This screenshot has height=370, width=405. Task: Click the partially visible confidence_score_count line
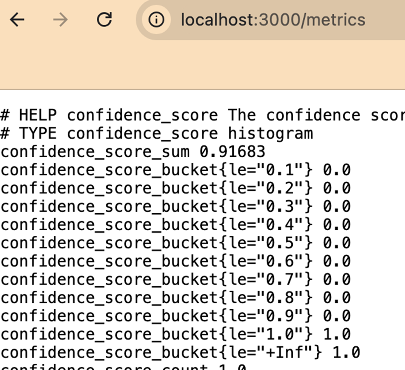pyautogui.click(x=123, y=366)
